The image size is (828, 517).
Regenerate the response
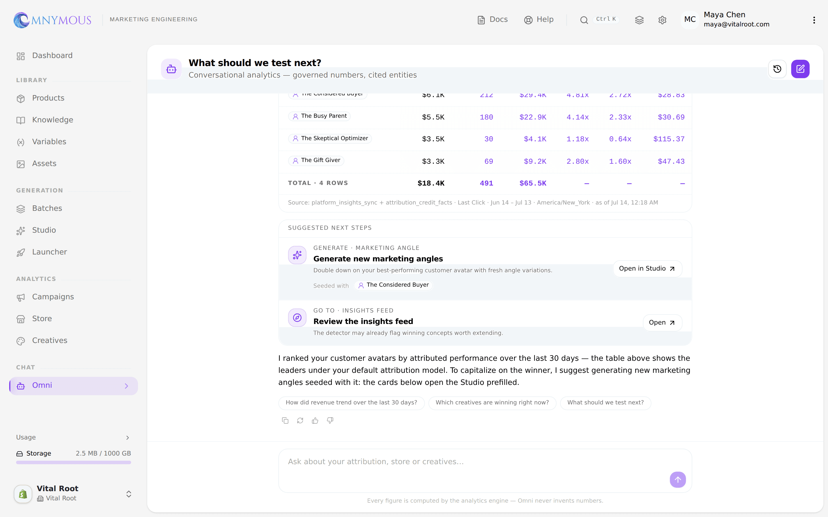300,420
